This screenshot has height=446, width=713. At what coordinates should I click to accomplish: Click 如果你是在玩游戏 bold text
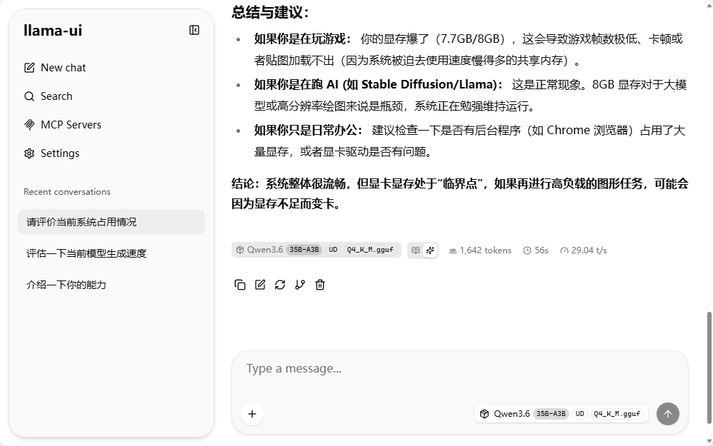[302, 39]
